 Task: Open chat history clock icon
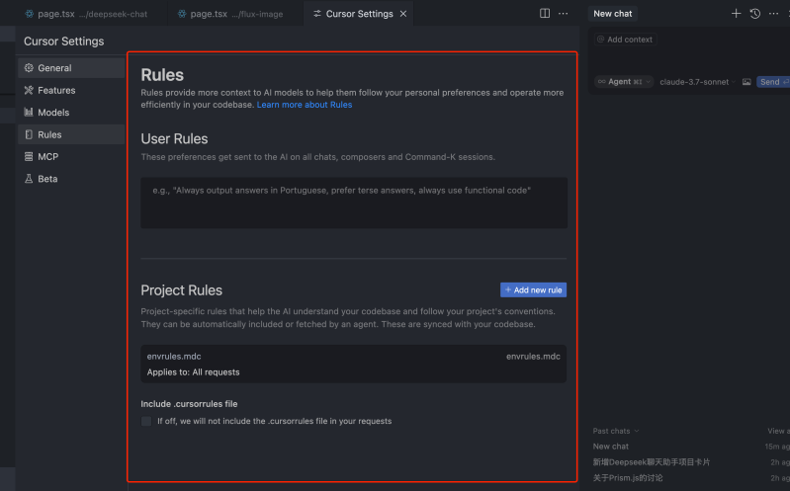pyautogui.click(x=755, y=14)
